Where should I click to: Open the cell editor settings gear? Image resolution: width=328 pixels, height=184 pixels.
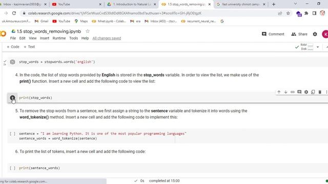306,92
